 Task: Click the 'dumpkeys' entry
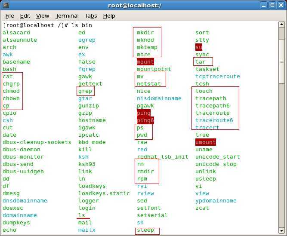(16, 223)
